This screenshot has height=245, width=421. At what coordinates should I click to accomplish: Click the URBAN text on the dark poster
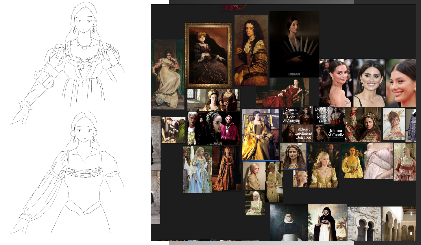coord(294,75)
